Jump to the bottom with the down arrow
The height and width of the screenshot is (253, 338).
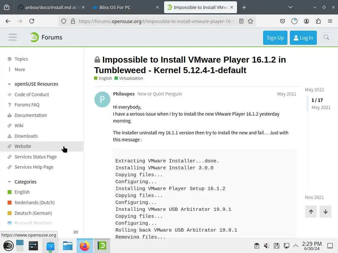pyautogui.click(x=325, y=212)
